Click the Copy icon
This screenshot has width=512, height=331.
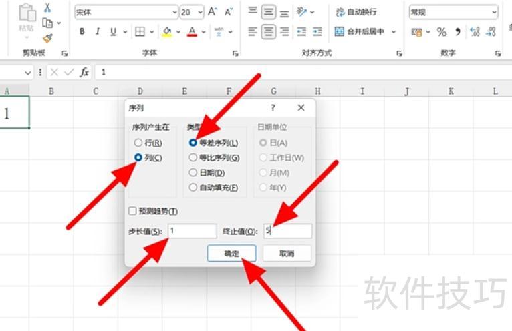point(47,23)
